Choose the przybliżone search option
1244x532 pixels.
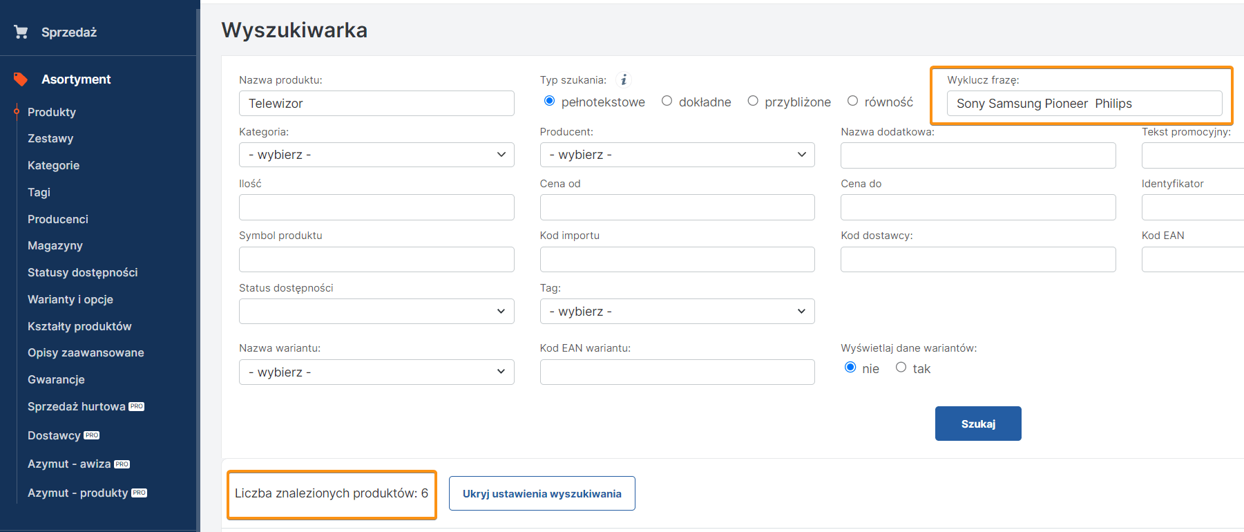click(753, 102)
